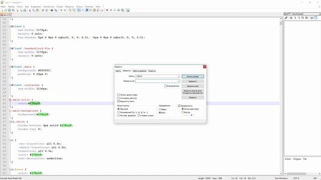Collapse the '#fixed .headerblock-fix' fold marker
Screen dimensions: 321x180
click(x=10, y=48)
